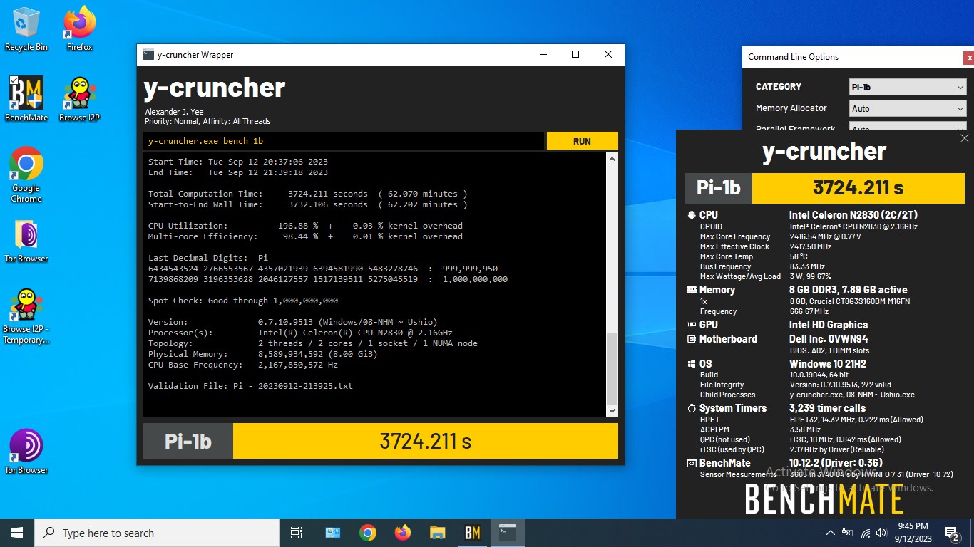Open the CATEGORY Pi-1b dropdown
Screen dimensions: 974x547
pyautogui.click(x=908, y=87)
